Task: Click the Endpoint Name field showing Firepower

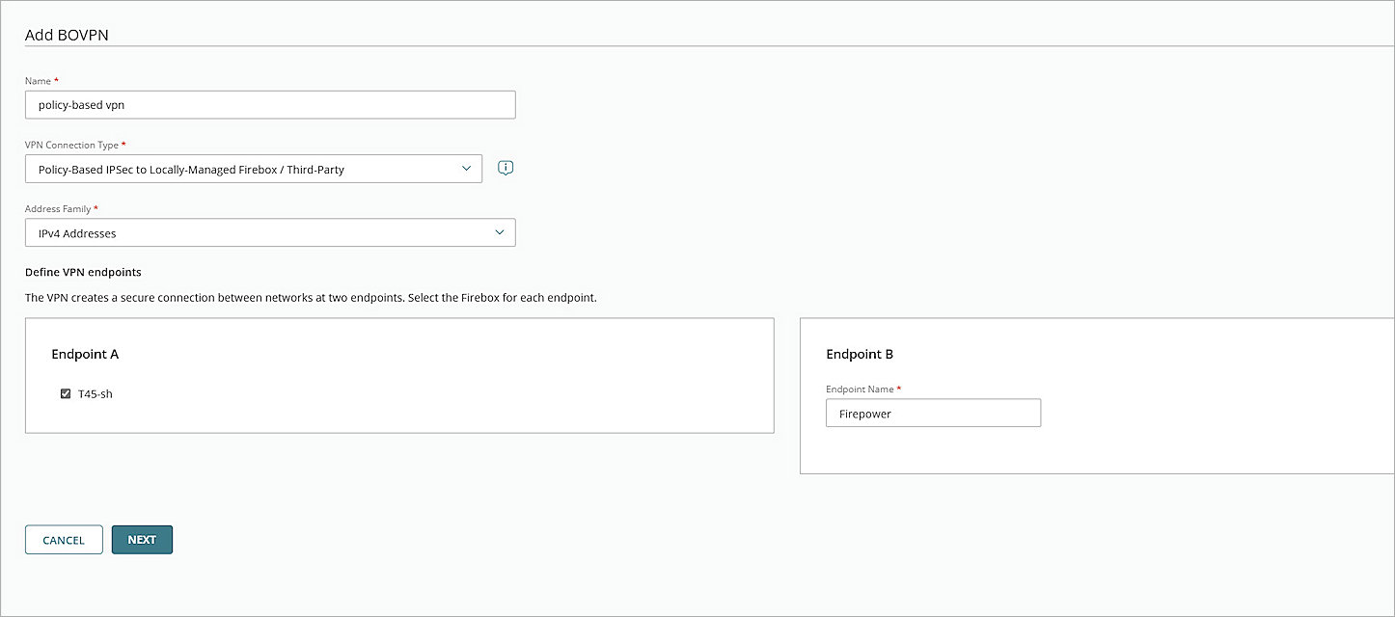Action: [x=932, y=413]
